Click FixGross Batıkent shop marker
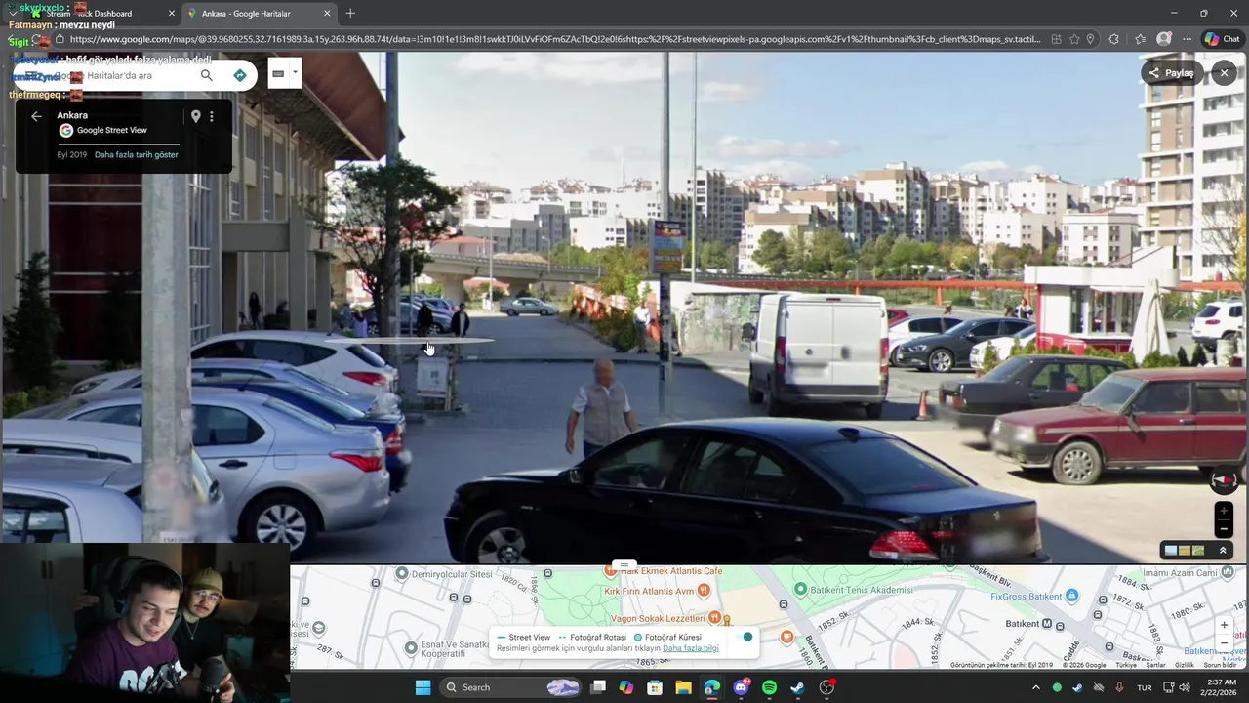The height and width of the screenshot is (703, 1249). tap(1071, 596)
